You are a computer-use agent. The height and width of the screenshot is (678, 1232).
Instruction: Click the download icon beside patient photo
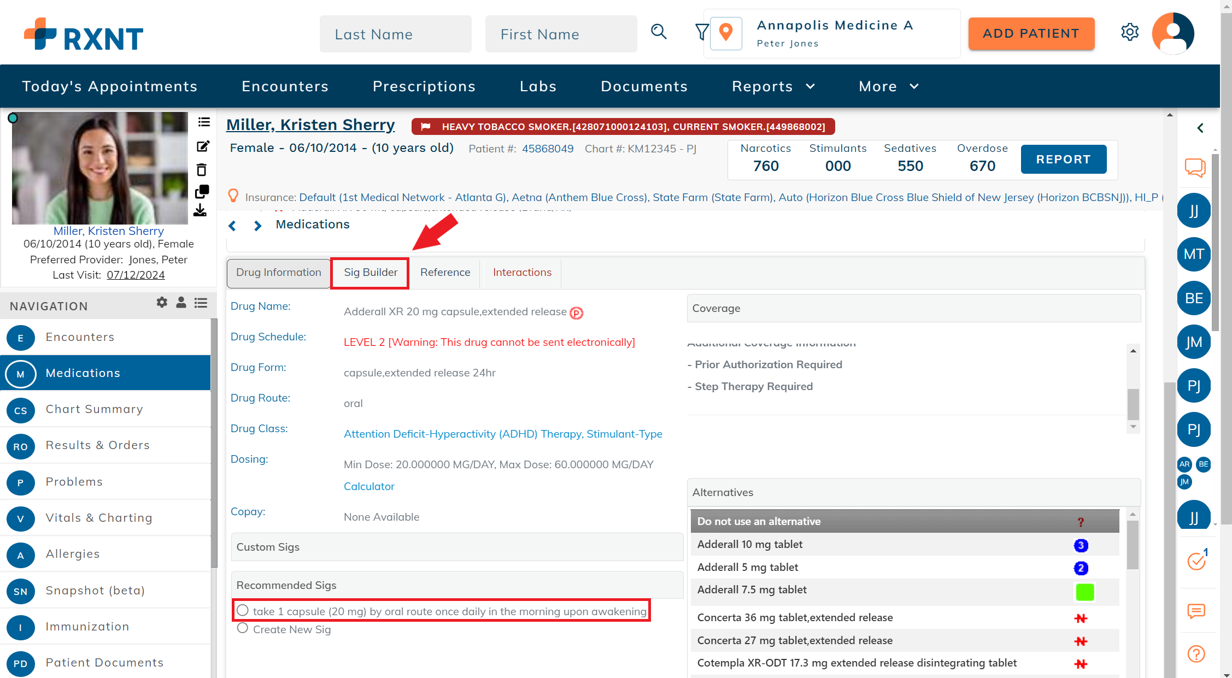click(x=200, y=210)
